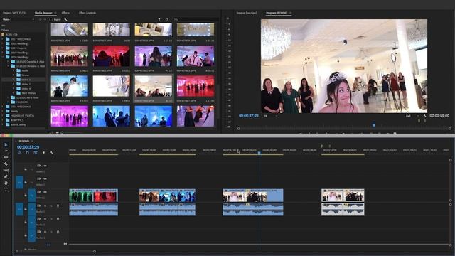The width and height of the screenshot is (455, 256).
Task: Select the Video 1 folder in tree
Action: tap(26, 80)
